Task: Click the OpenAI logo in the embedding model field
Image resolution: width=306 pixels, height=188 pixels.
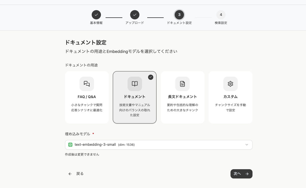Action: (71, 145)
